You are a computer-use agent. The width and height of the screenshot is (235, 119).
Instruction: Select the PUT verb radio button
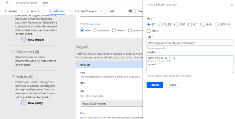tap(190, 24)
